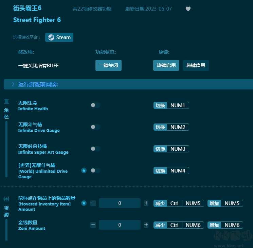This screenshot has height=248, width=253.
Task: Click the heart favorite icon
Action: pos(188,9)
